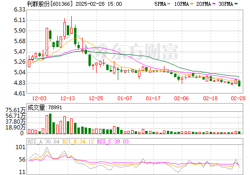The height and width of the screenshot is (175, 250).
Task: Click the 02-18 date axis label
Action: [210, 98]
